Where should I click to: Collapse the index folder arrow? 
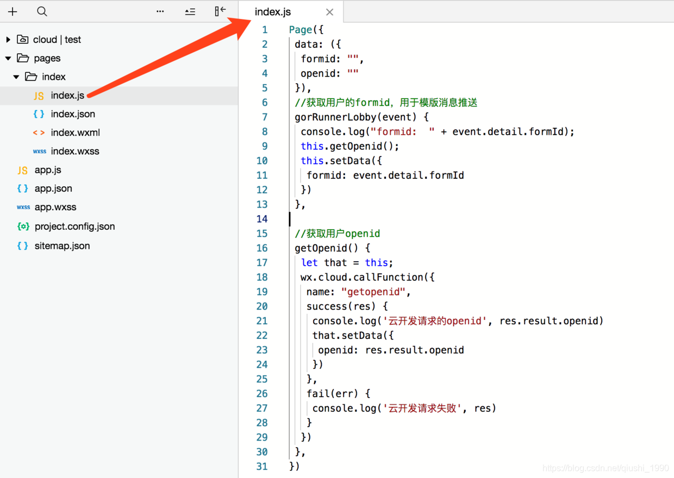pyautogui.click(x=16, y=77)
